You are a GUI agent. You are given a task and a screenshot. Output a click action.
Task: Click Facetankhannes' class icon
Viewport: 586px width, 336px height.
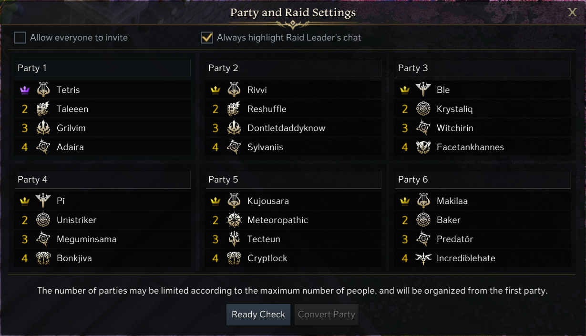(423, 147)
